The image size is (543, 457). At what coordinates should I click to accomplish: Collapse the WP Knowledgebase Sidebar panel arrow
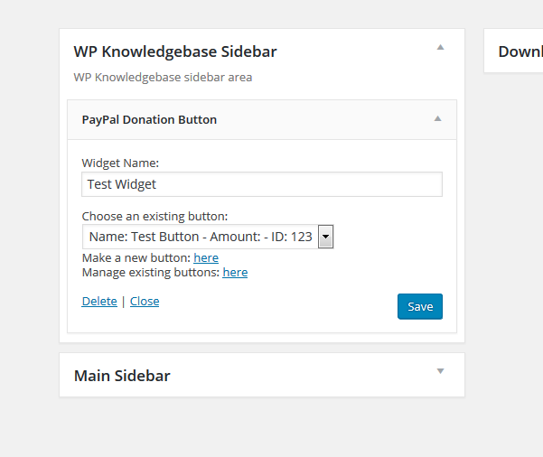[x=440, y=47]
